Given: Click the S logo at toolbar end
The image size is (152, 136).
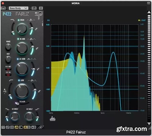Looking at the screenshot, I should [x=40, y=127].
